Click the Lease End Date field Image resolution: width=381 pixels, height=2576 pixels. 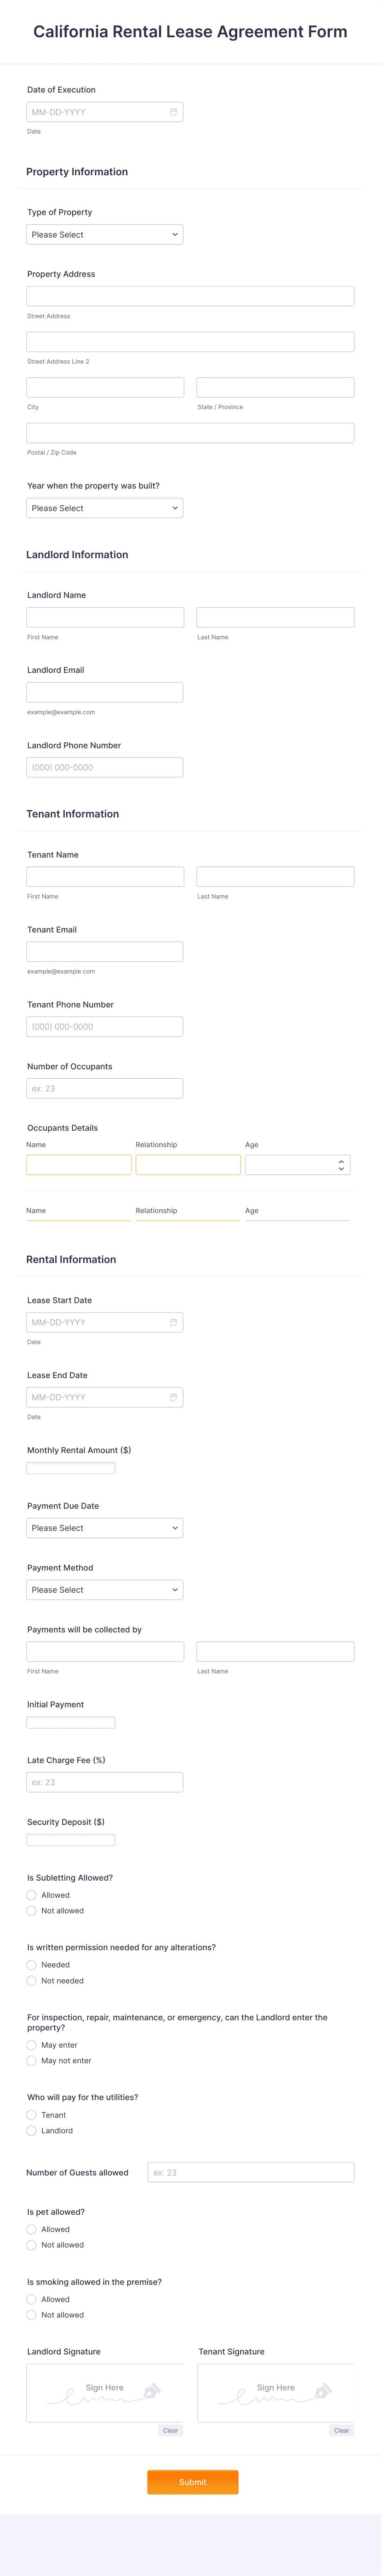[x=105, y=1397]
